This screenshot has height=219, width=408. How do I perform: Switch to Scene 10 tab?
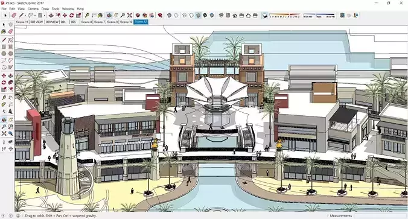[x=126, y=22]
